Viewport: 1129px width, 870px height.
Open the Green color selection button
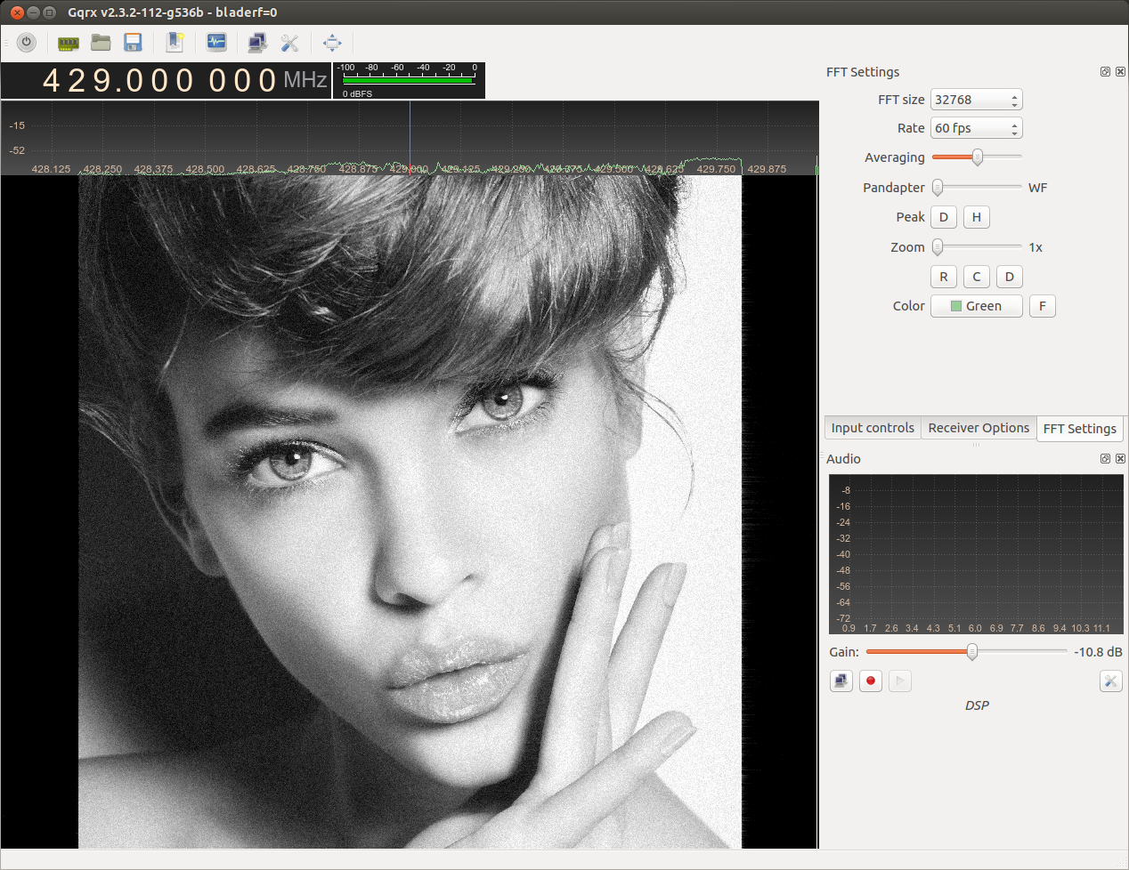[976, 306]
